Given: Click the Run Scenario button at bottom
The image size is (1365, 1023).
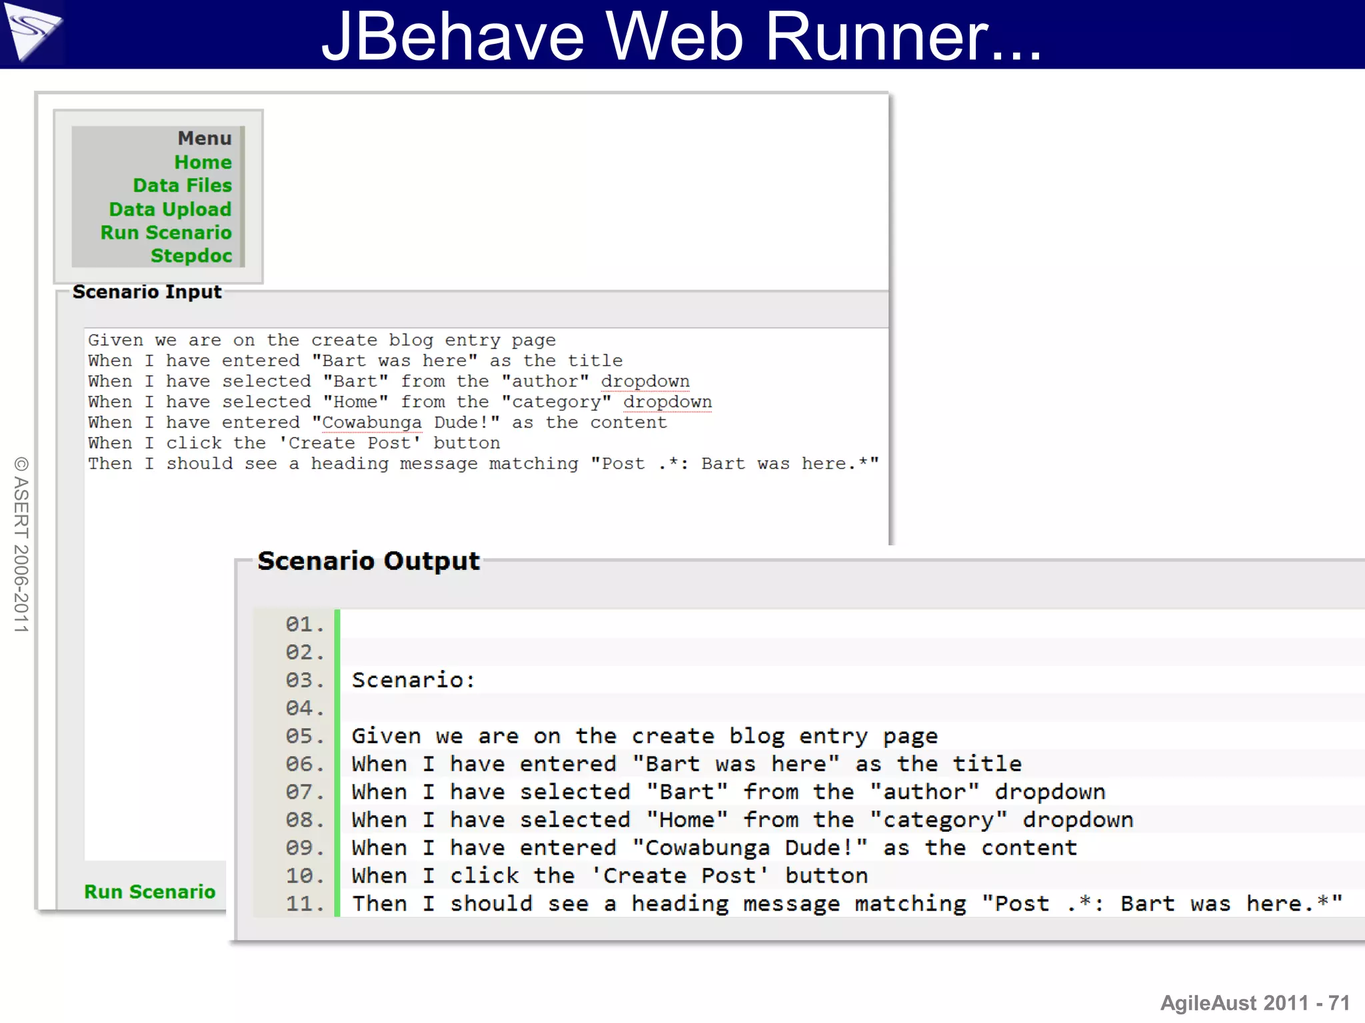Looking at the screenshot, I should [149, 892].
